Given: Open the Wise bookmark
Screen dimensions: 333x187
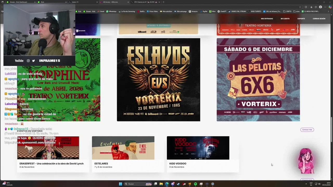Looking at the screenshot, I should tap(212, 11).
